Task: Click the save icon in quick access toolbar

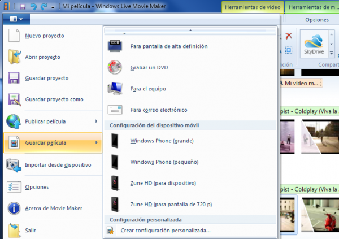Action: tap(23, 6)
